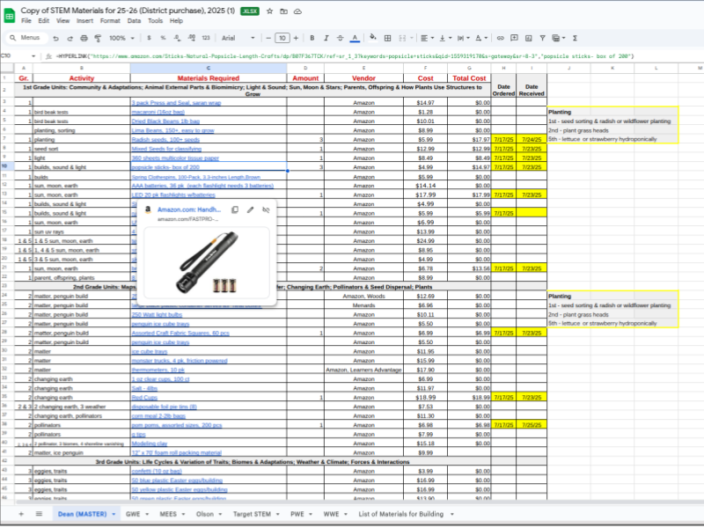Edit the link with the pencil icon
The image size is (704, 528).
[x=251, y=209]
